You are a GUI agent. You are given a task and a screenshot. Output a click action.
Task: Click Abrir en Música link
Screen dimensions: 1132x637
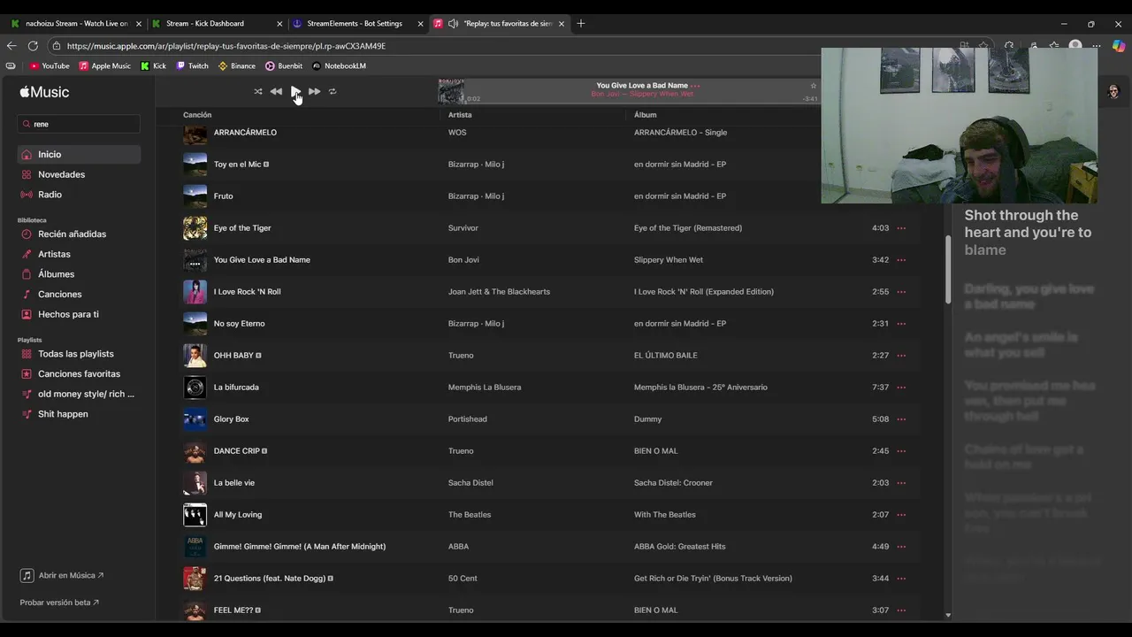coord(62,575)
